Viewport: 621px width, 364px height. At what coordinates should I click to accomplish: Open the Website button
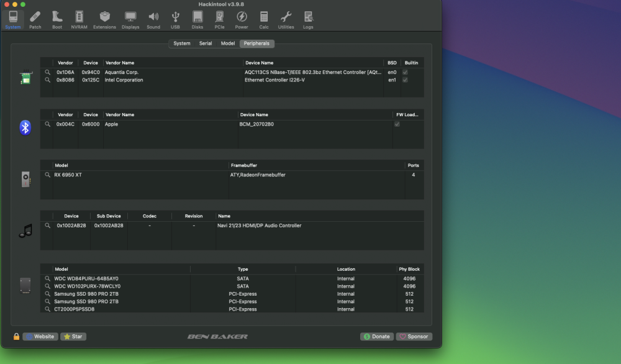click(40, 336)
